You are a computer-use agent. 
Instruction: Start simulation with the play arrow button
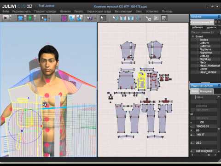point(6,18)
